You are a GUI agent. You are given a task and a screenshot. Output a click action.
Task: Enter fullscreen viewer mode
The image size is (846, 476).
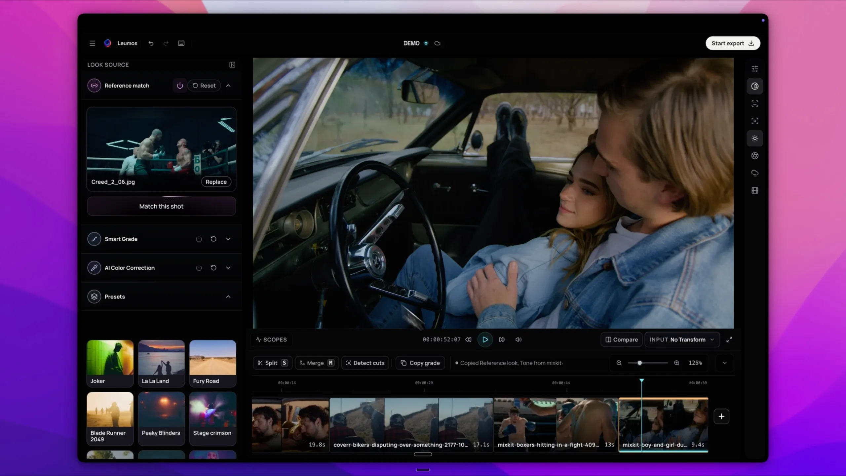point(729,340)
